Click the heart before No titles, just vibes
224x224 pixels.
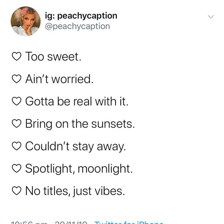[x=17, y=191]
